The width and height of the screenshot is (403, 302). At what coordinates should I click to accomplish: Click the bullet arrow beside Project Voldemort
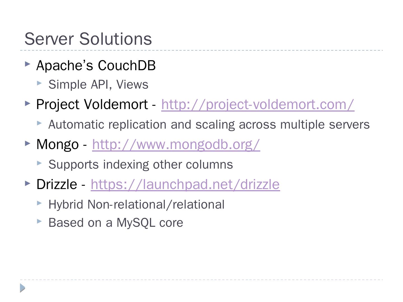27,103
